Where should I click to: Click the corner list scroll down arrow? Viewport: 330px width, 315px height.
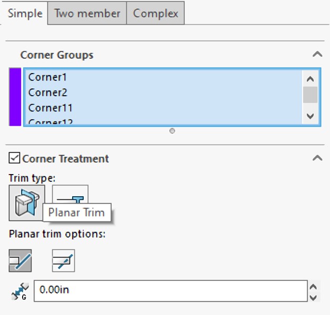click(x=310, y=116)
